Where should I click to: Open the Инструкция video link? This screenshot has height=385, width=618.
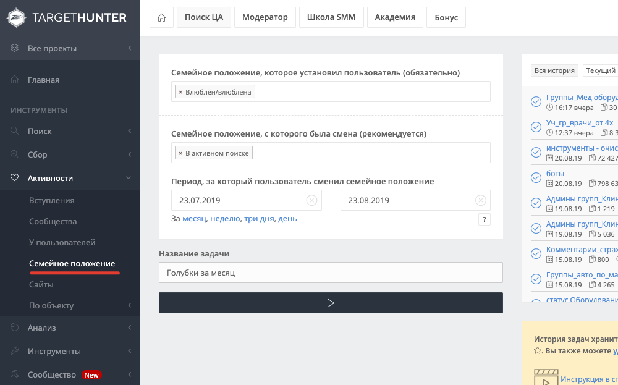tap(589, 379)
